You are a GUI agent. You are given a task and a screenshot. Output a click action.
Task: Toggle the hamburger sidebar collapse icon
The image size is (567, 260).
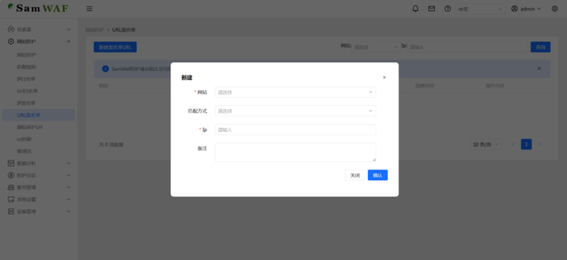[x=90, y=9]
